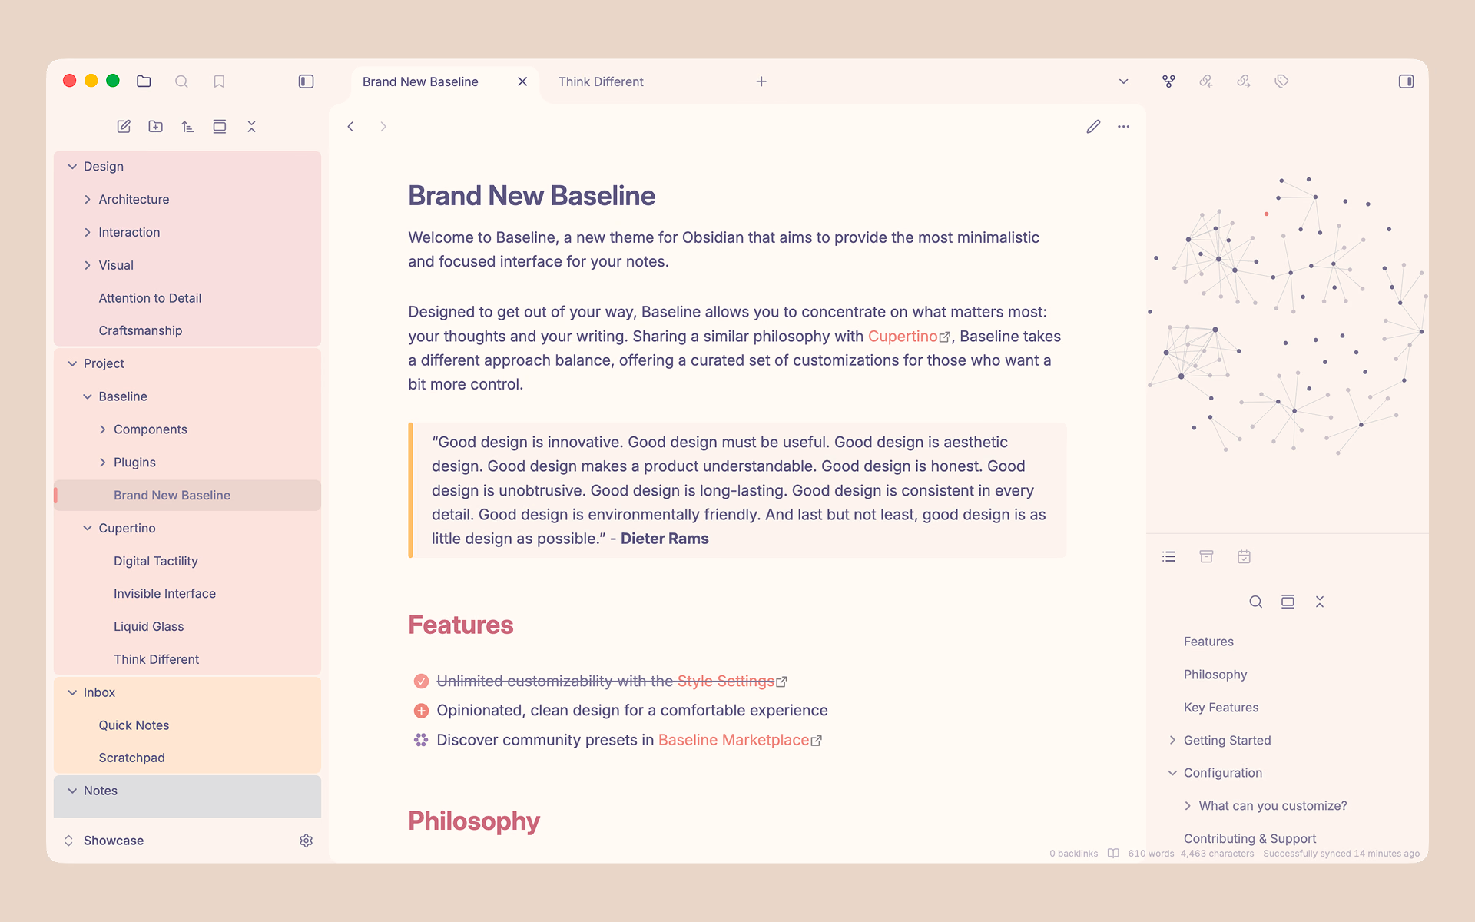Viewport: 1475px width, 922px height.
Task: Open the backlinks icon in right toolbar
Action: click(x=1206, y=81)
